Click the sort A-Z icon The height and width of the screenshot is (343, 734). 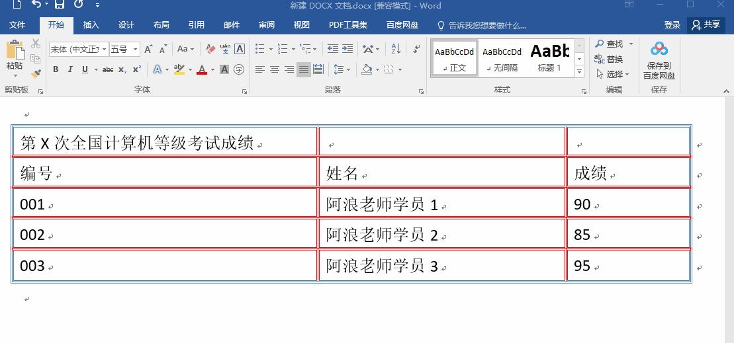click(x=396, y=49)
